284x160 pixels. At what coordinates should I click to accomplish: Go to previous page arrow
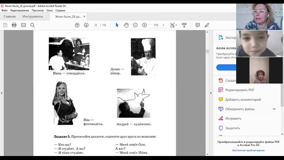77,25
